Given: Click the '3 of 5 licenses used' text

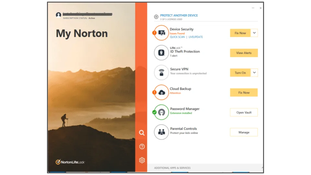Looking at the screenshot, I should coord(171,19).
